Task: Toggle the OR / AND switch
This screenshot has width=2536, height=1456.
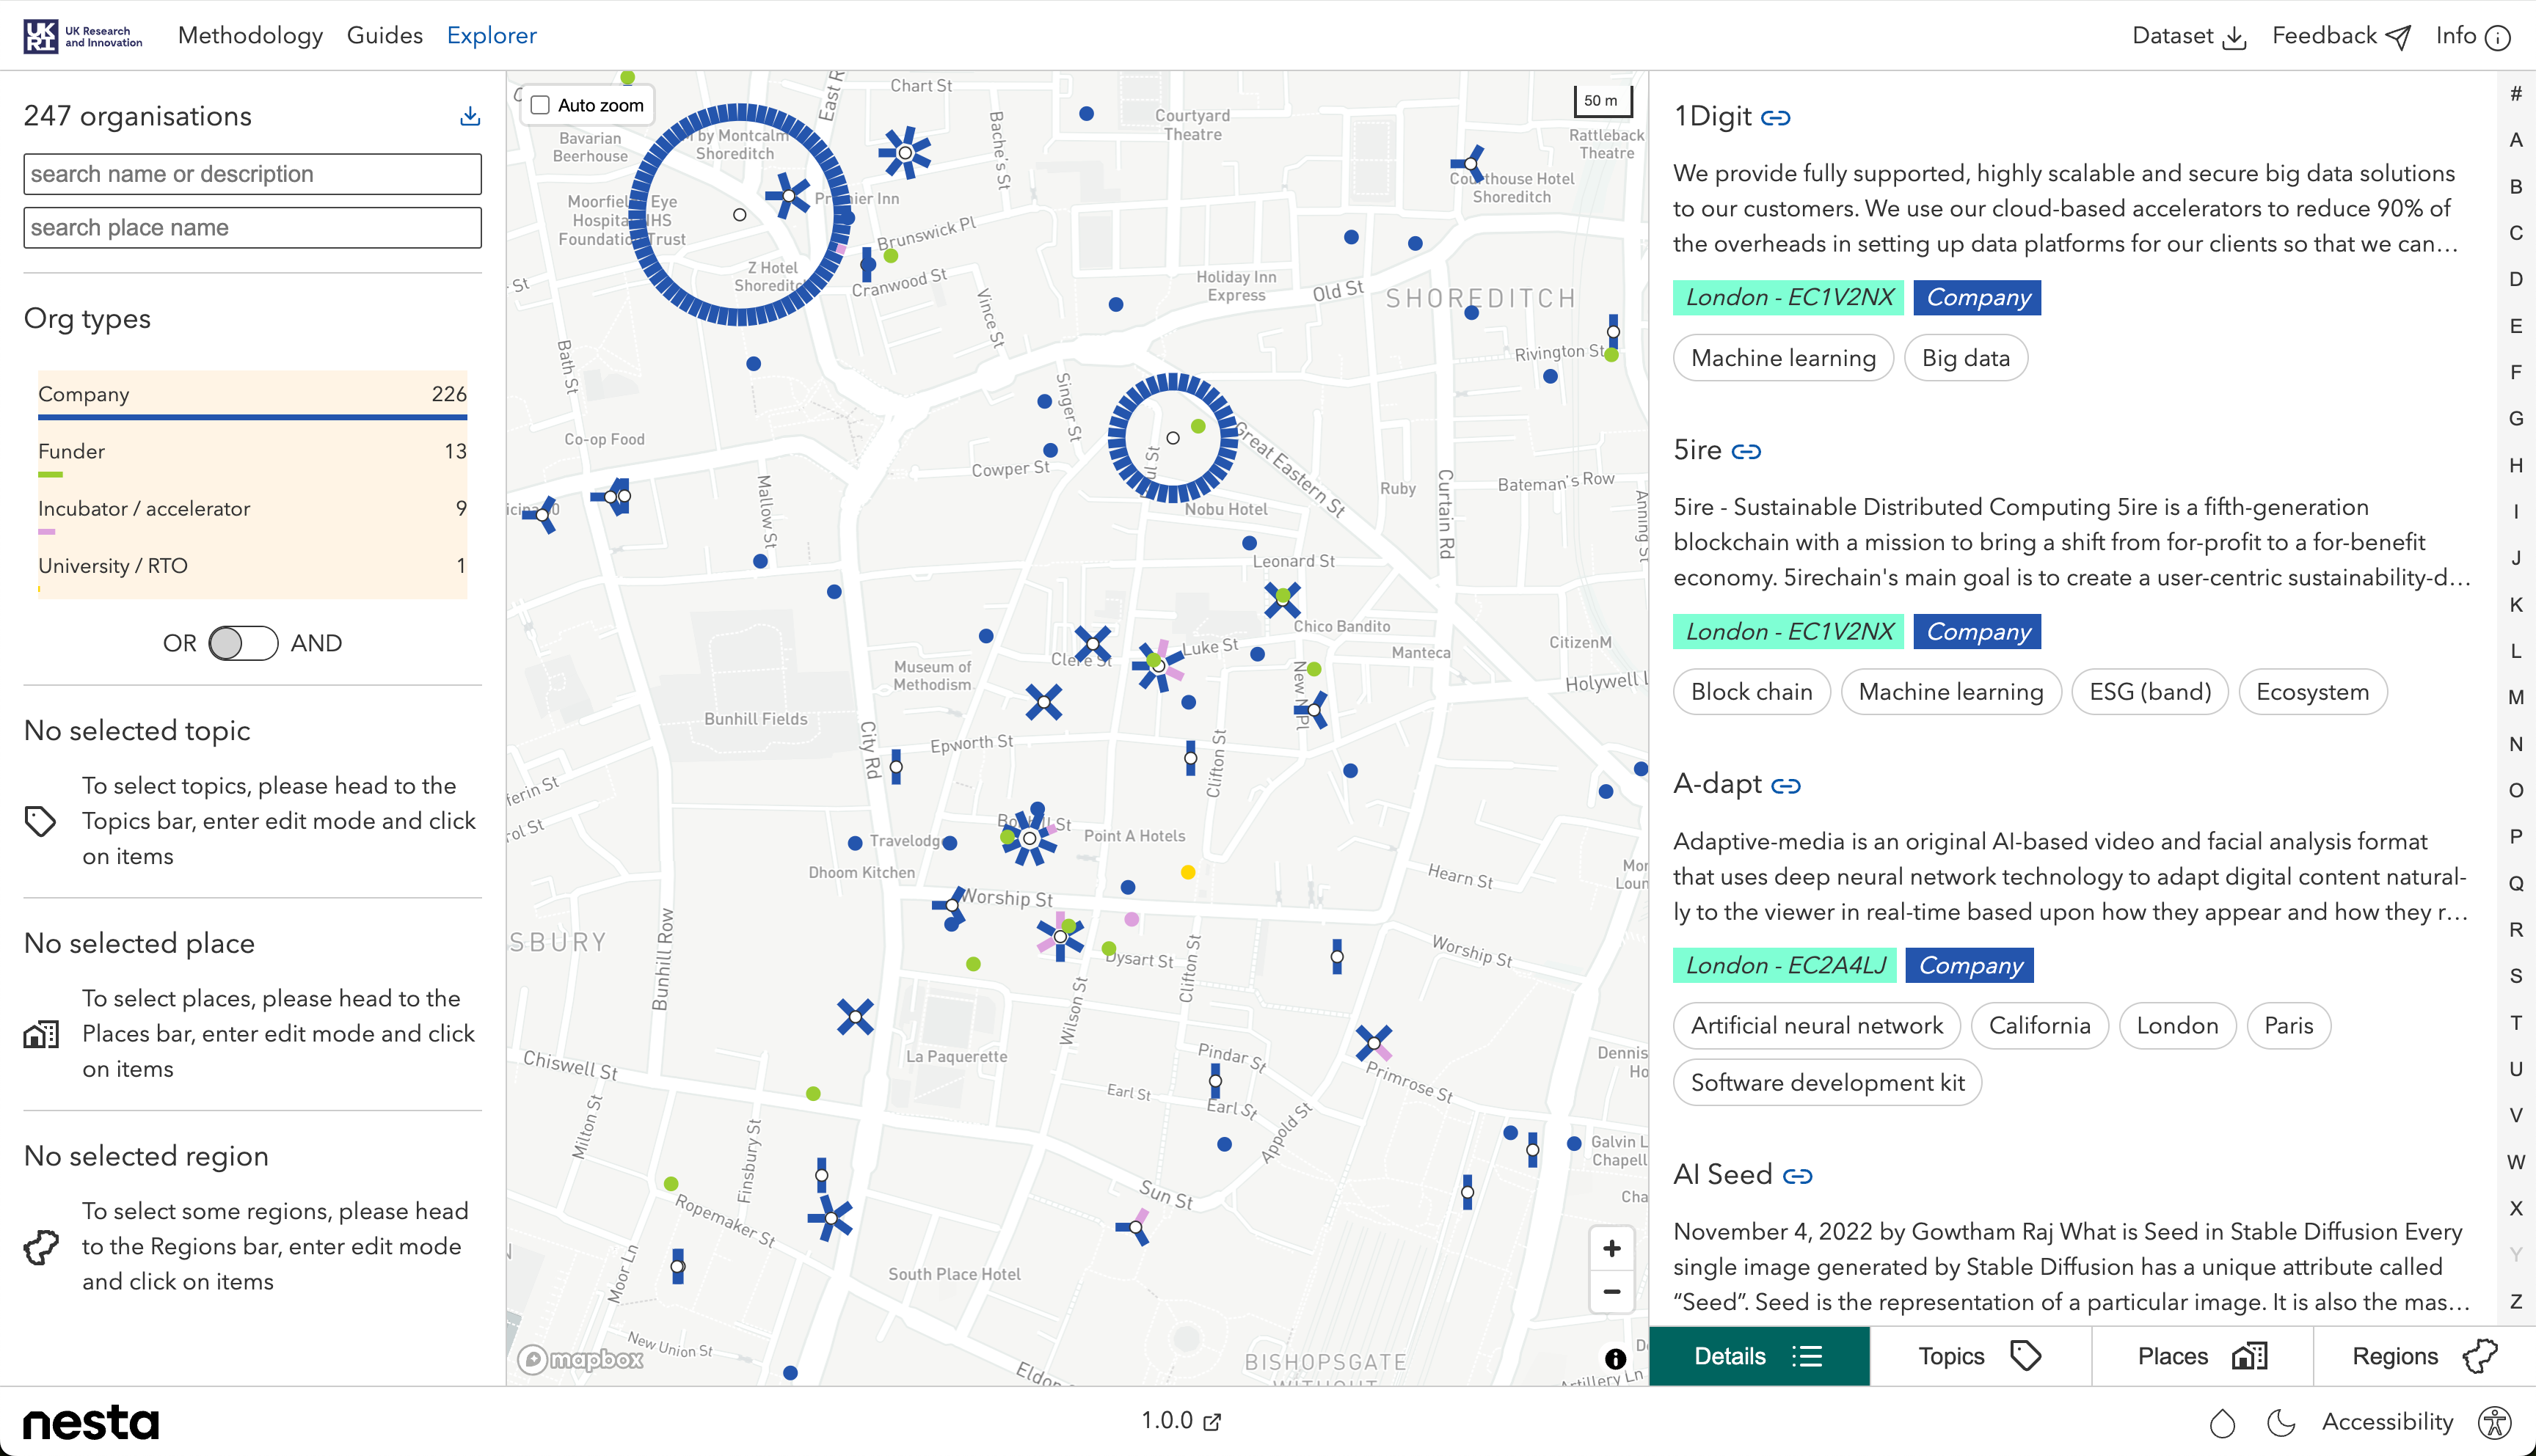Action: tap(243, 643)
